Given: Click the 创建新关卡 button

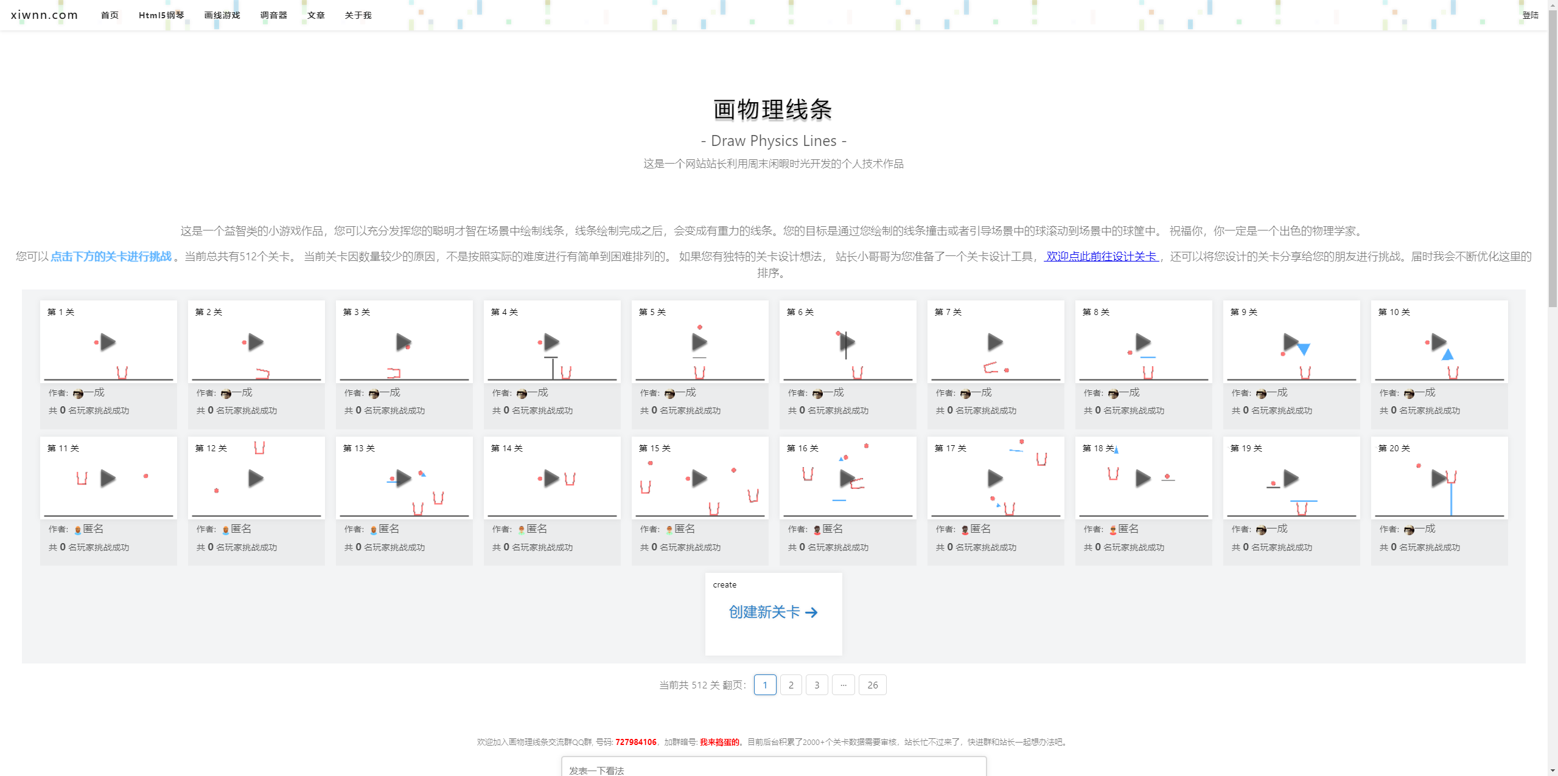Looking at the screenshot, I should click(x=763, y=612).
